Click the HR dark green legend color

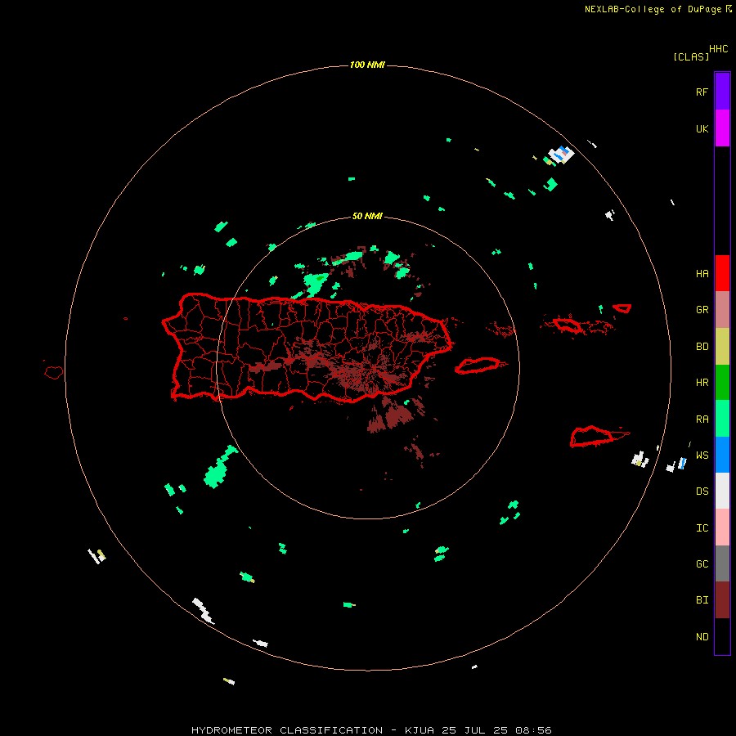point(722,383)
